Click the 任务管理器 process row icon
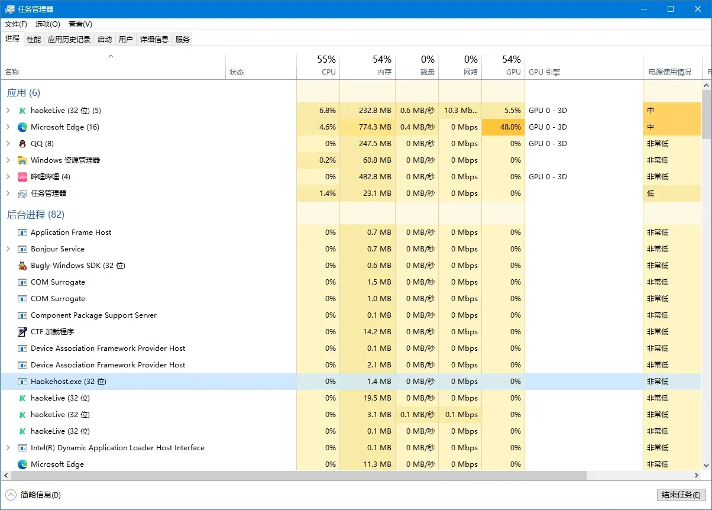Screen dimensions: 712x510 click(22, 193)
